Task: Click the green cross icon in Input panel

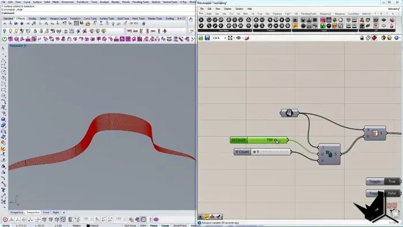Action: click(x=323, y=26)
